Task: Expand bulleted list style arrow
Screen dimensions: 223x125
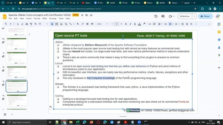Action: [173, 24]
